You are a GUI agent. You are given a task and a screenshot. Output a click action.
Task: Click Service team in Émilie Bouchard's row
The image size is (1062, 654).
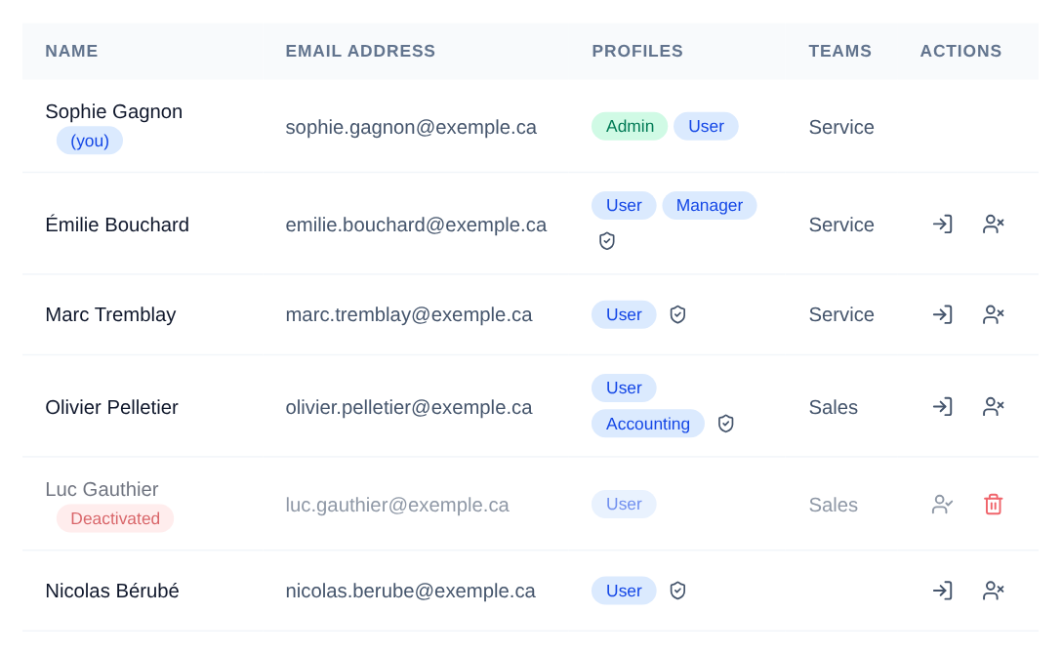[841, 225]
